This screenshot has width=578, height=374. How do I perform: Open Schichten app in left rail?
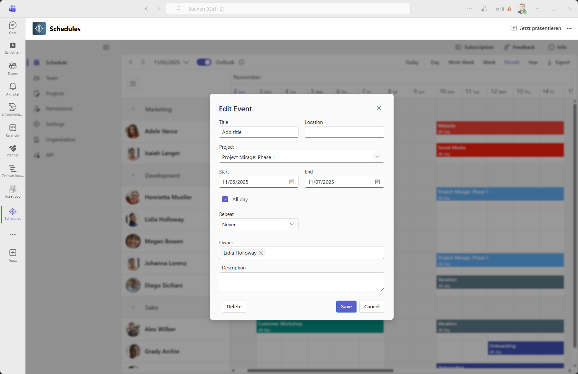(13, 48)
